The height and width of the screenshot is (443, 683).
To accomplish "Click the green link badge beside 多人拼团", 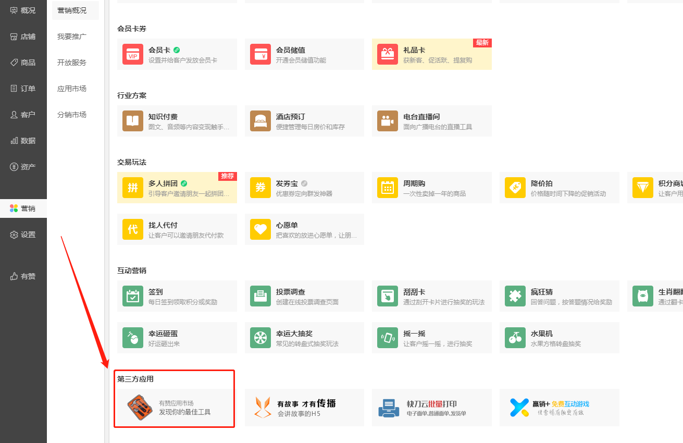I will (x=183, y=183).
